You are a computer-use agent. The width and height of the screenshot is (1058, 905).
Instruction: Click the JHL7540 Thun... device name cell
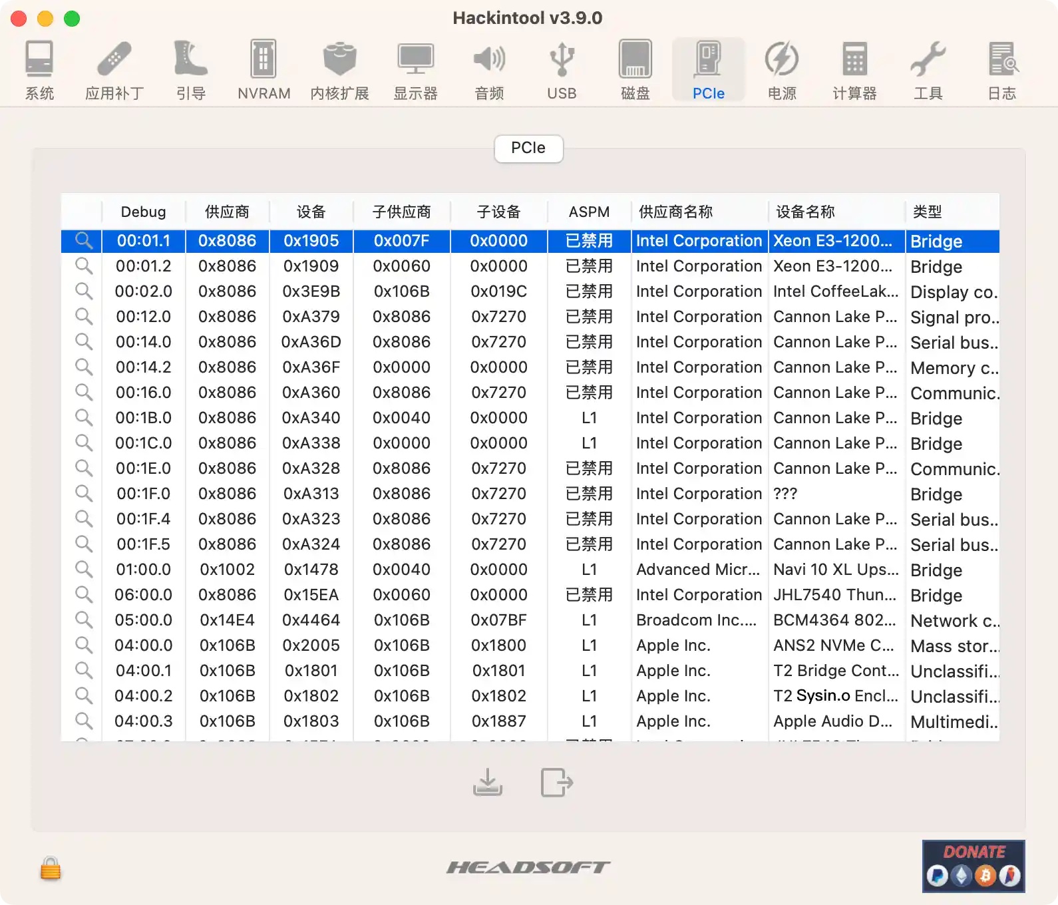pyautogui.click(x=836, y=594)
